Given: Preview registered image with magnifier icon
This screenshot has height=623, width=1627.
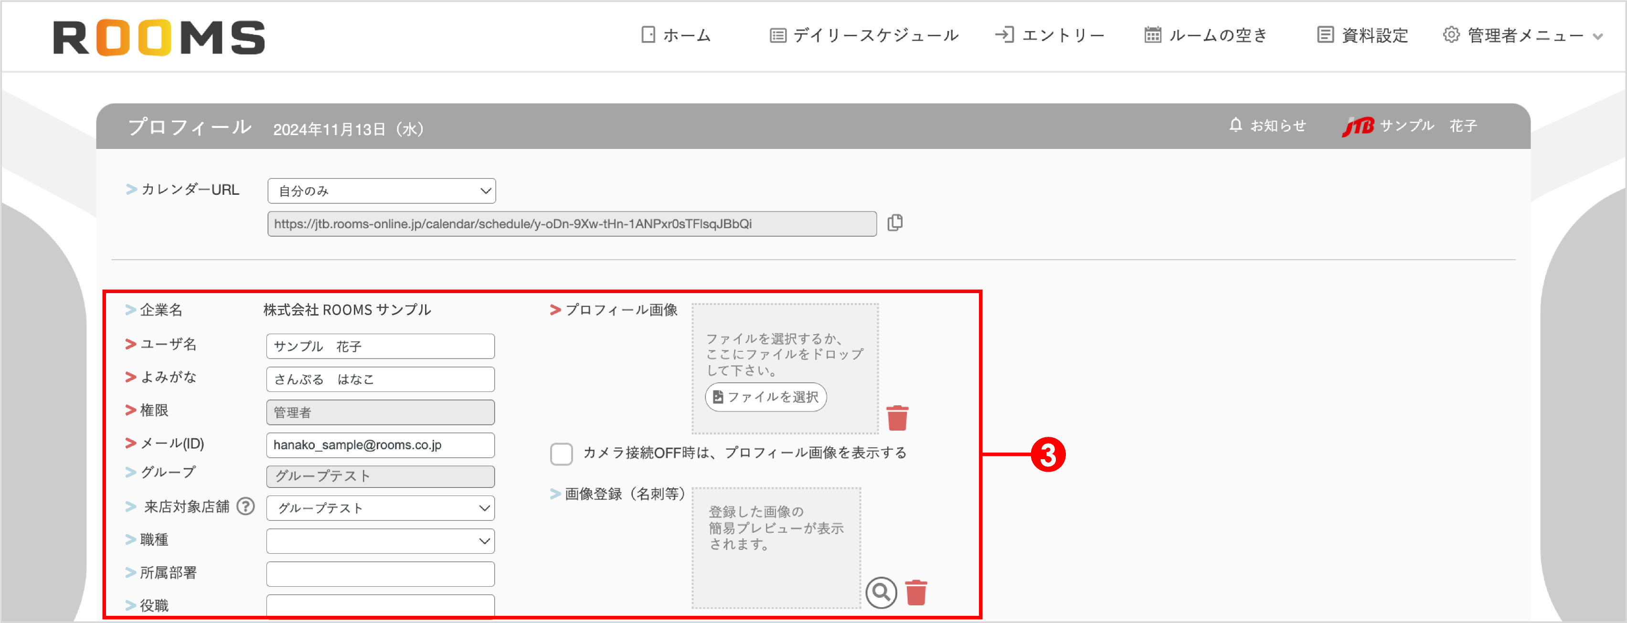Looking at the screenshot, I should [882, 592].
